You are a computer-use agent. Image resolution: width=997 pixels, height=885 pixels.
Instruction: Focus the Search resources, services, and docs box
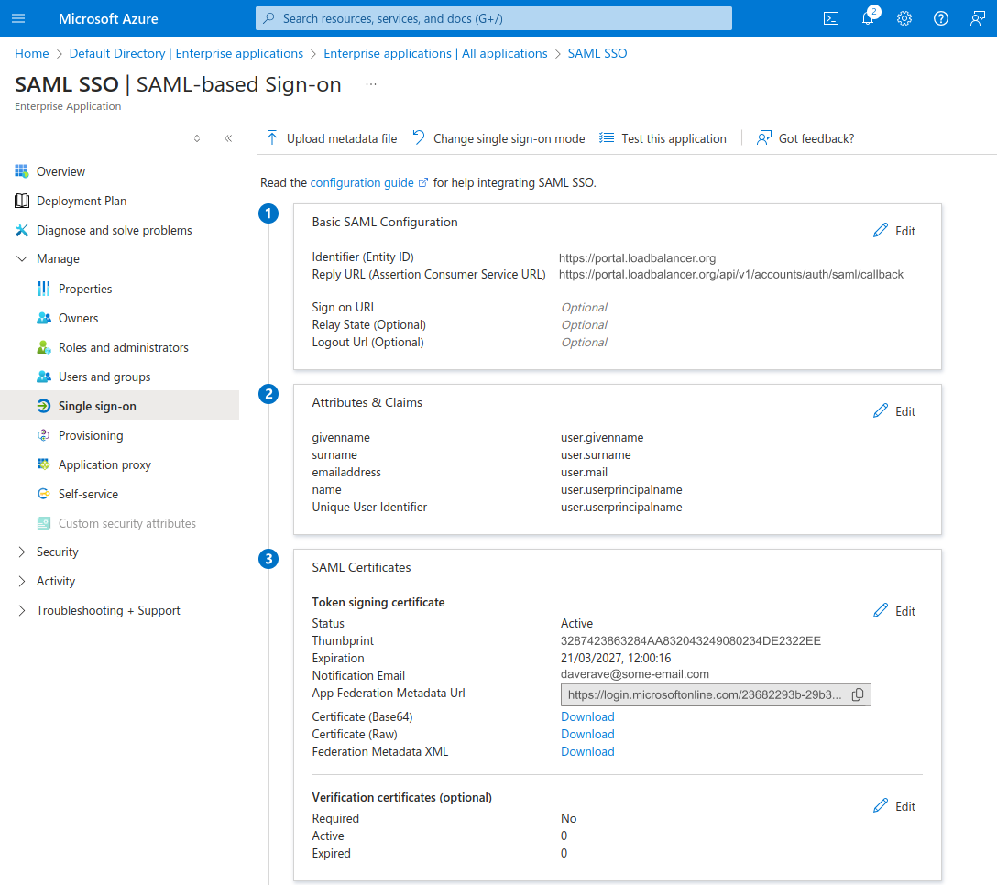493,18
